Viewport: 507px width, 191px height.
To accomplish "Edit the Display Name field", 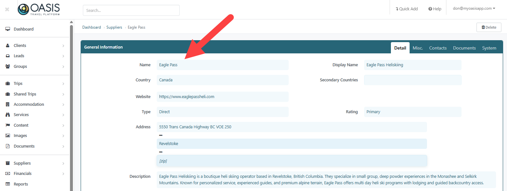I will (x=413, y=65).
